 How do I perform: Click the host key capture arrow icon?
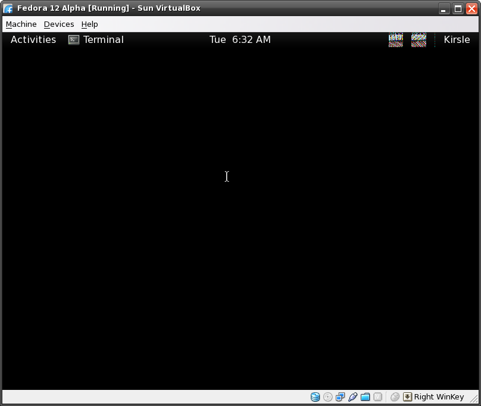(407, 397)
